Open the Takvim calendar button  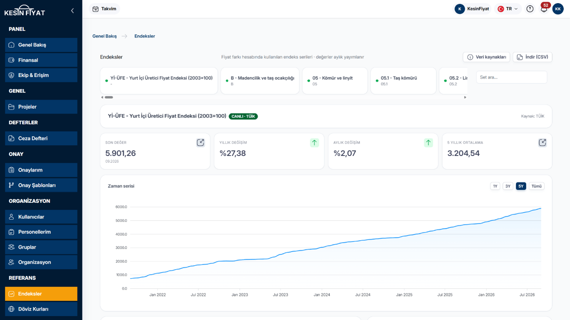click(x=104, y=9)
